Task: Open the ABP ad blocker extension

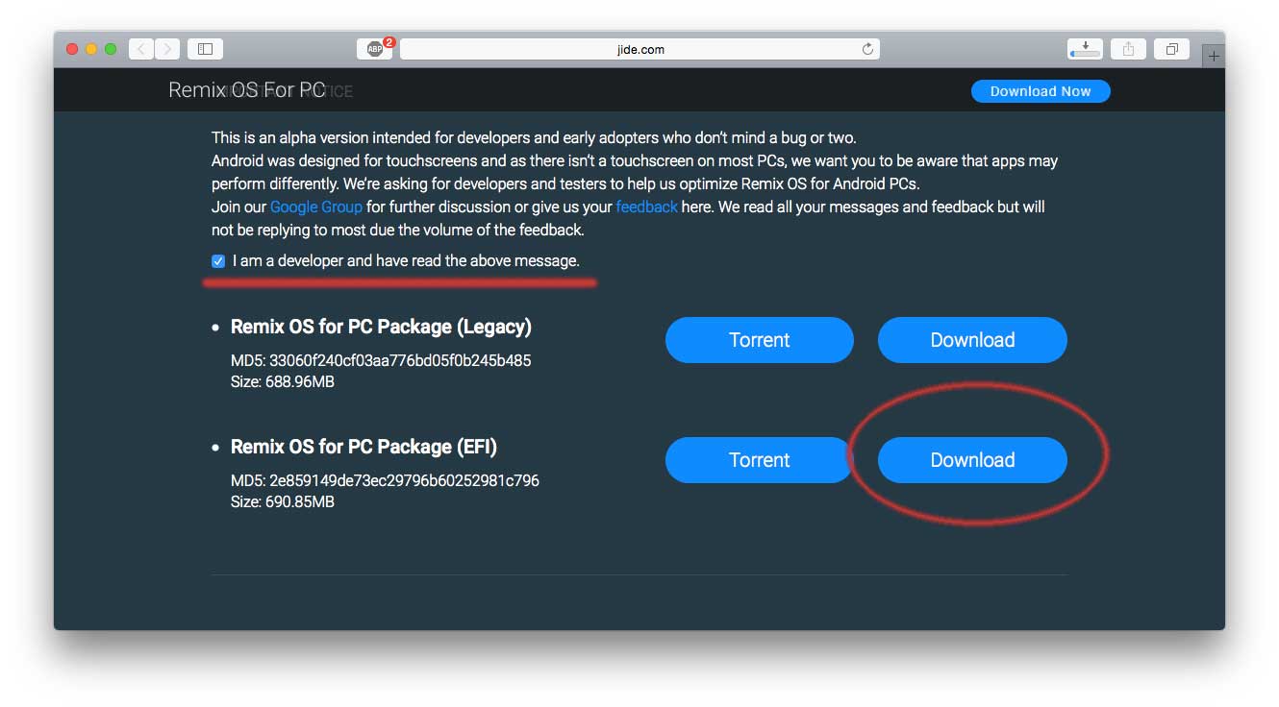Action: 375,49
